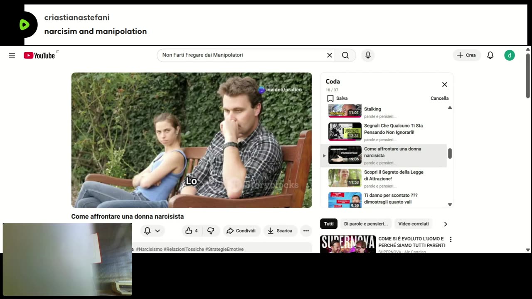
Task: Save queue with the Salva bookmark
Action: [337, 98]
